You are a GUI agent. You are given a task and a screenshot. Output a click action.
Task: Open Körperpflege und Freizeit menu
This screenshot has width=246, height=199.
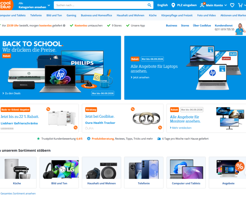pyautogui.click(x=177, y=15)
